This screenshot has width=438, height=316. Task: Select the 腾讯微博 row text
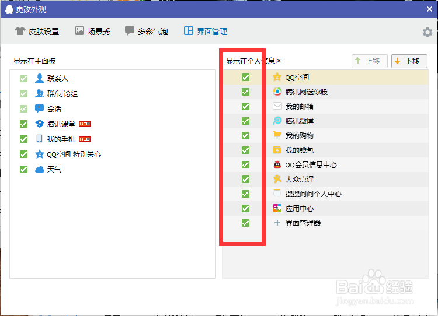point(299,121)
